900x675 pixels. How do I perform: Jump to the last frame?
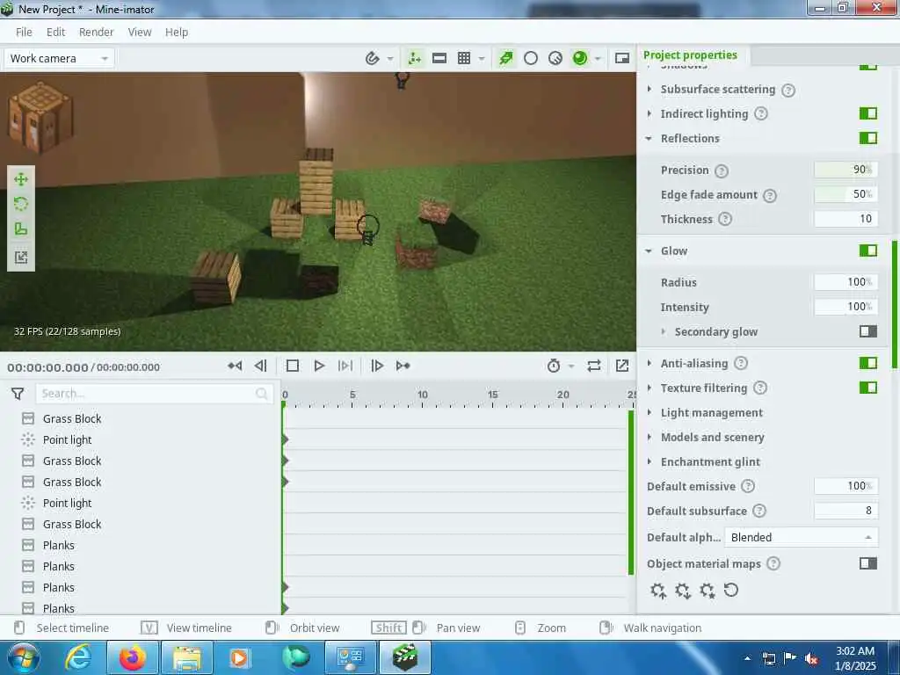403,366
